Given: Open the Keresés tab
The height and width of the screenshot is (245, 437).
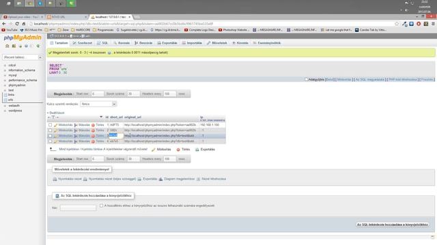Looking at the screenshot, I should 122,43.
